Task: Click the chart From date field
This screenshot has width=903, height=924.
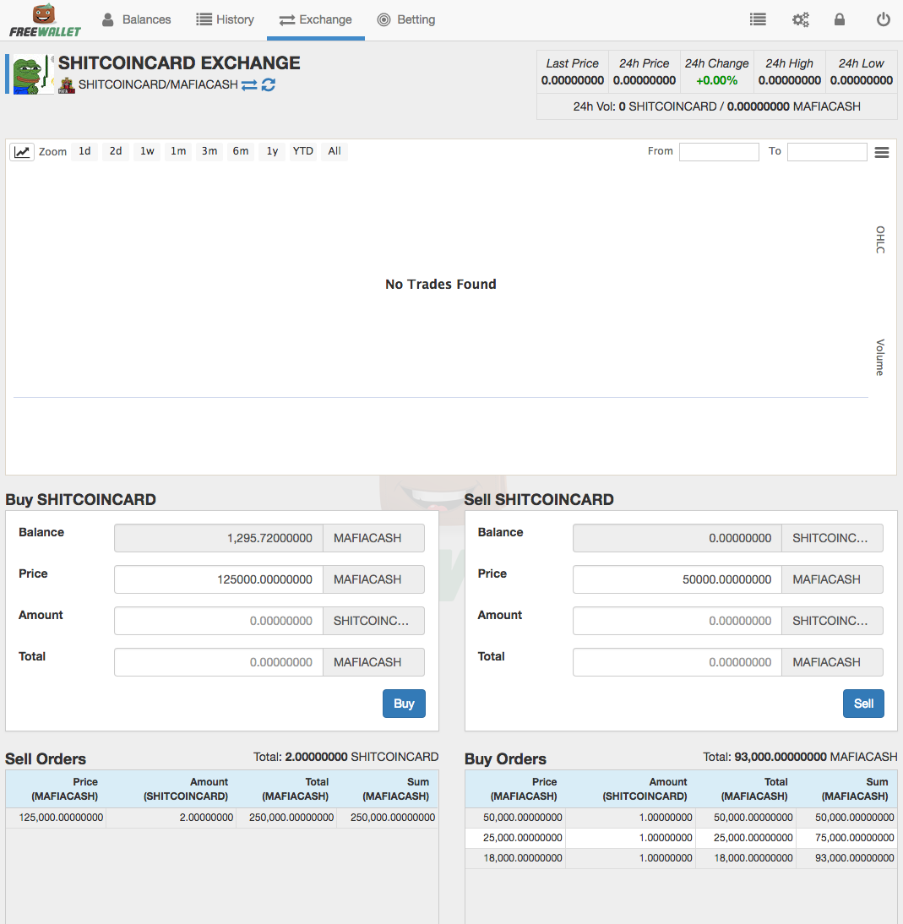Action: click(x=719, y=151)
